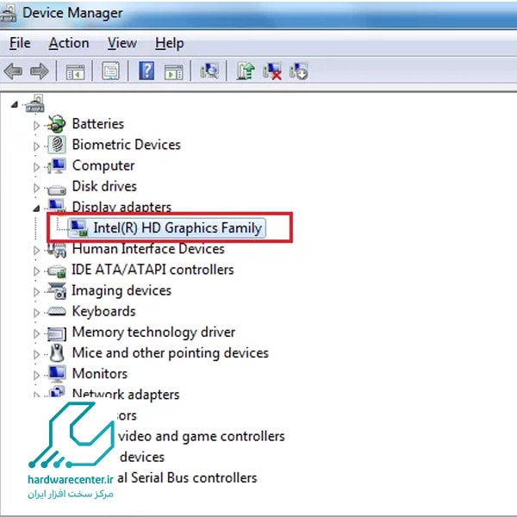Click the Human Interface Devices icon
517x517 pixels.
click(57, 250)
